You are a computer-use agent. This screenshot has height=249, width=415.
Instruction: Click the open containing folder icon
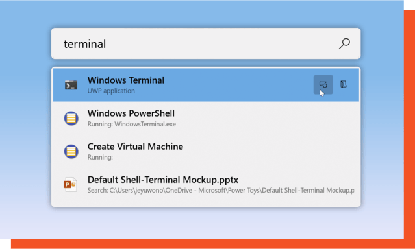344,84
